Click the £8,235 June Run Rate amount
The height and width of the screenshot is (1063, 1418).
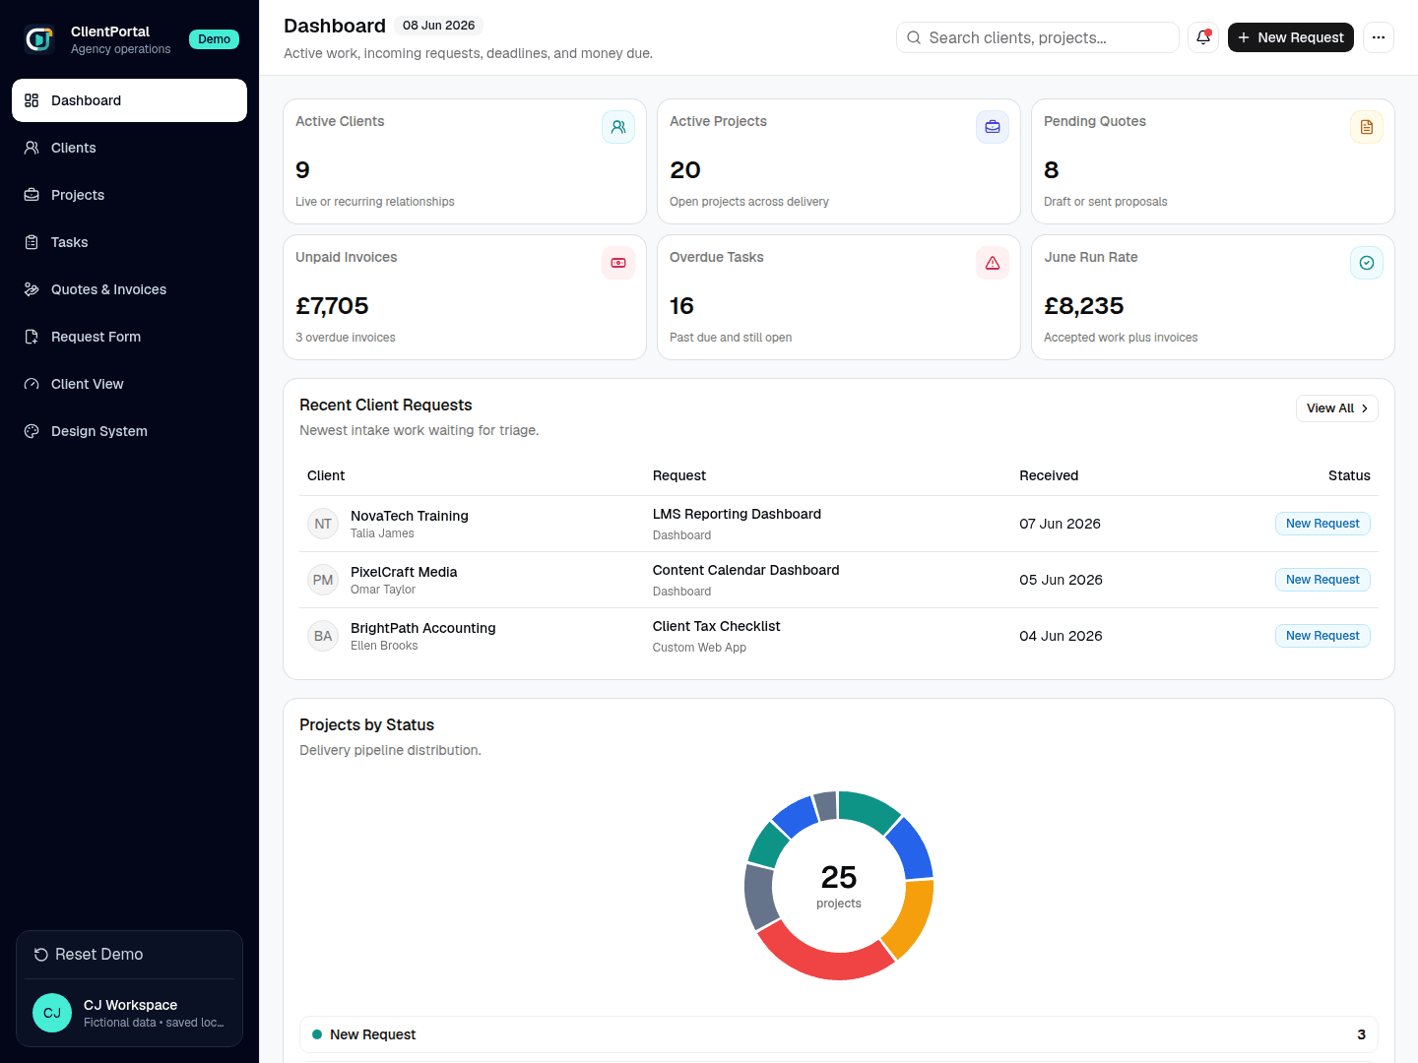coord(1083,306)
